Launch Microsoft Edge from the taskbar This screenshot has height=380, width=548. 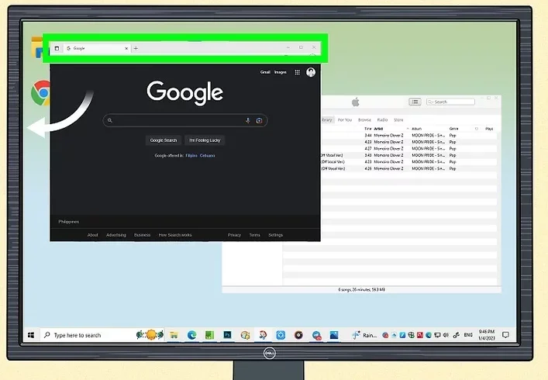pyautogui.click(x=191, y=335)
